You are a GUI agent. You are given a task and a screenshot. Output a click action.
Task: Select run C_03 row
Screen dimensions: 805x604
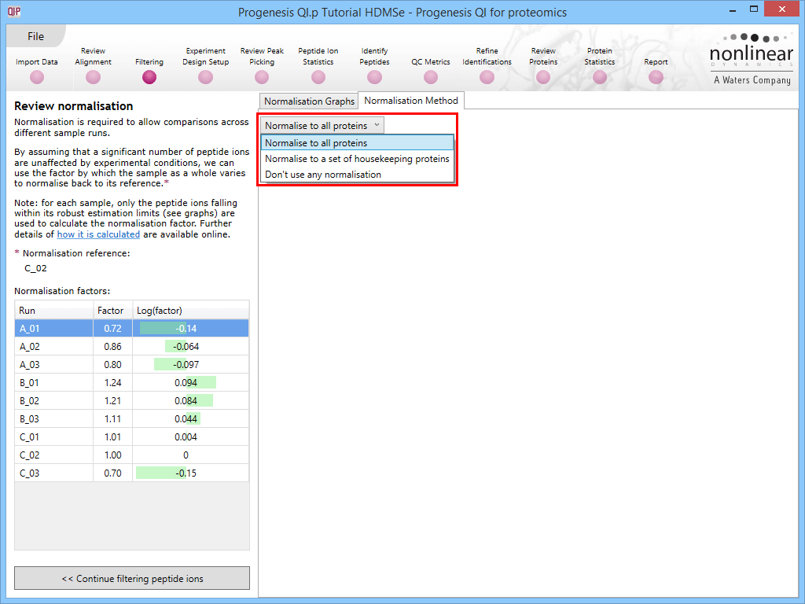[132, 473]
